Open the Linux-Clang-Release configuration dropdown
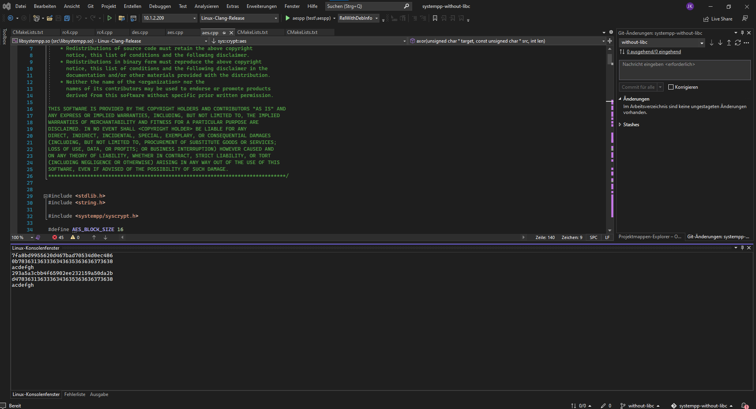The width and height of the screenshot is (756, 409). pos(239,18)
